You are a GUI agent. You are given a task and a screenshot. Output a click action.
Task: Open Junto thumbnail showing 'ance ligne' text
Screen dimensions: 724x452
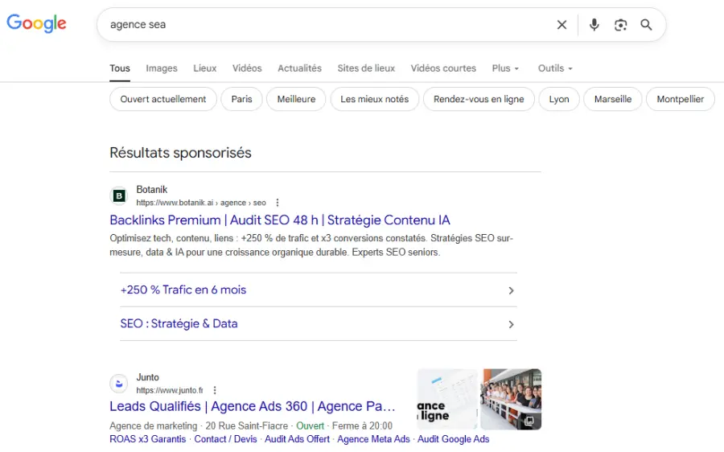(447, 400)
